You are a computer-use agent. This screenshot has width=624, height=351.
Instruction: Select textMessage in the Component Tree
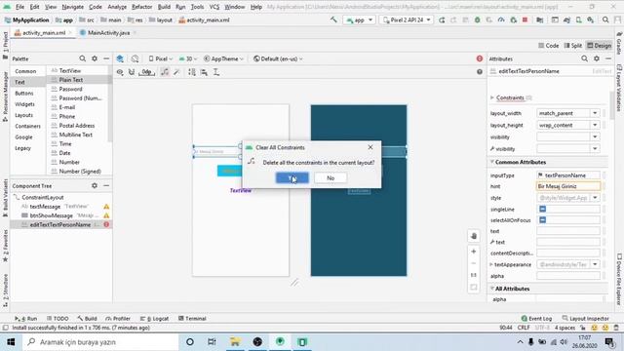(x=46, y=206)
